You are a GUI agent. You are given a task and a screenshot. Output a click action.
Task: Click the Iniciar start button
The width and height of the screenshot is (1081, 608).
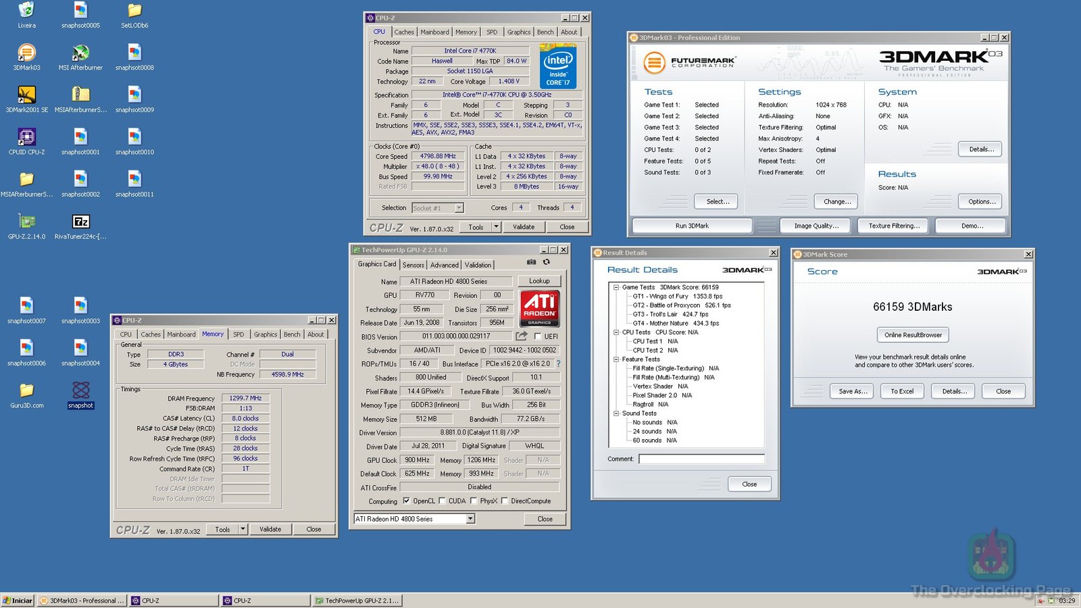pos(18,601)
